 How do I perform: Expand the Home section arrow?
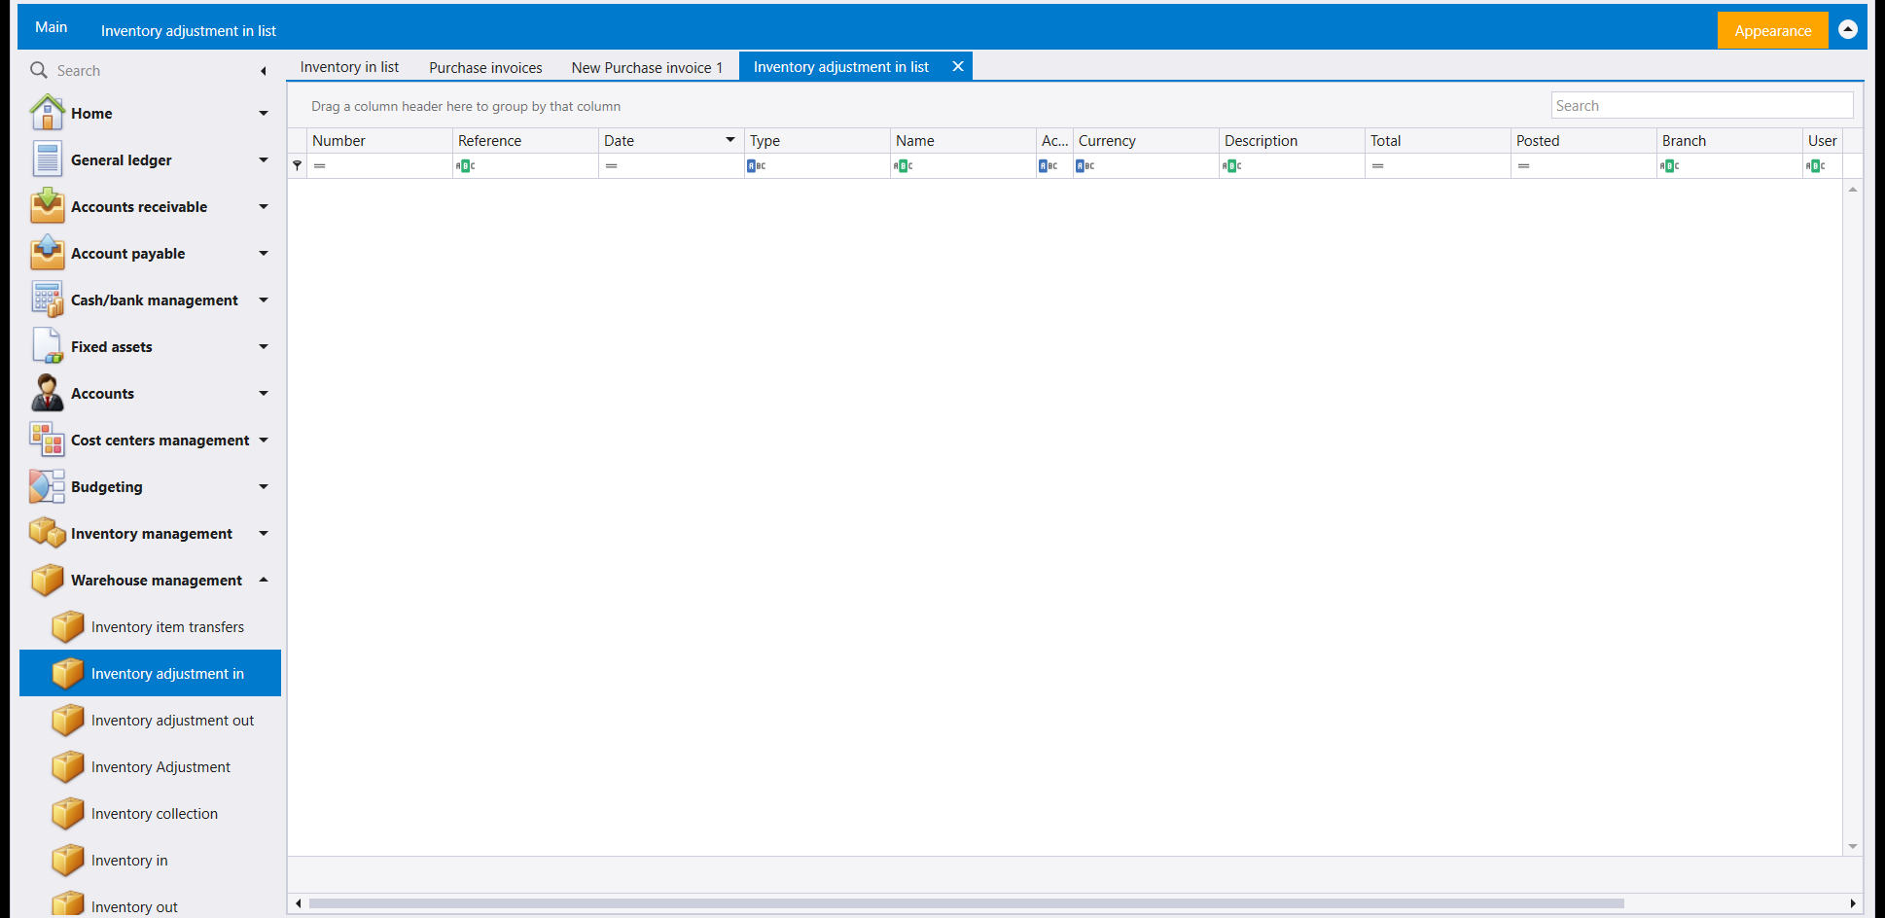(263, 114)
